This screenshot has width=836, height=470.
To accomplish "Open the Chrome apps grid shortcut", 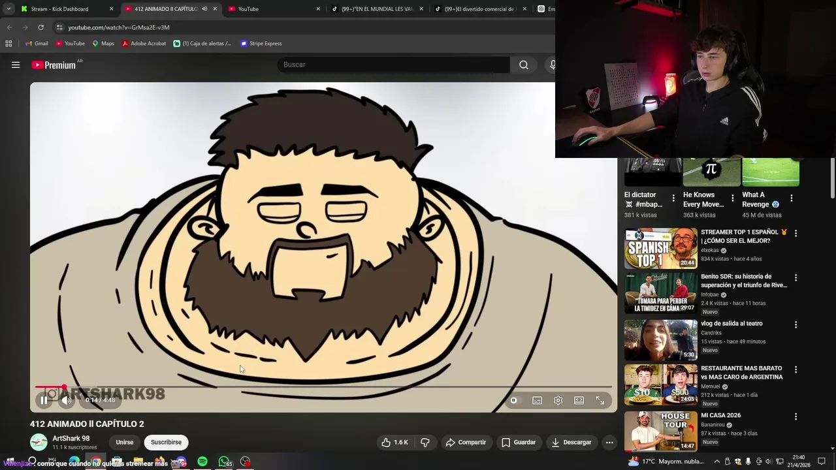I will click(8, 44).
